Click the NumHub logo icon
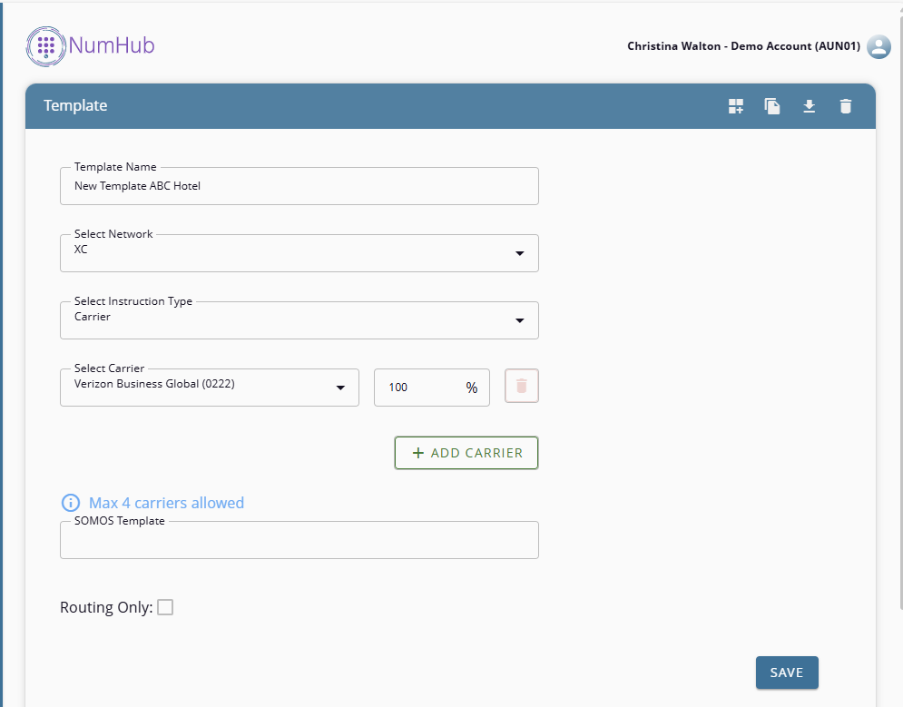This screenshot has width=903, height=707. pos(46,44)
